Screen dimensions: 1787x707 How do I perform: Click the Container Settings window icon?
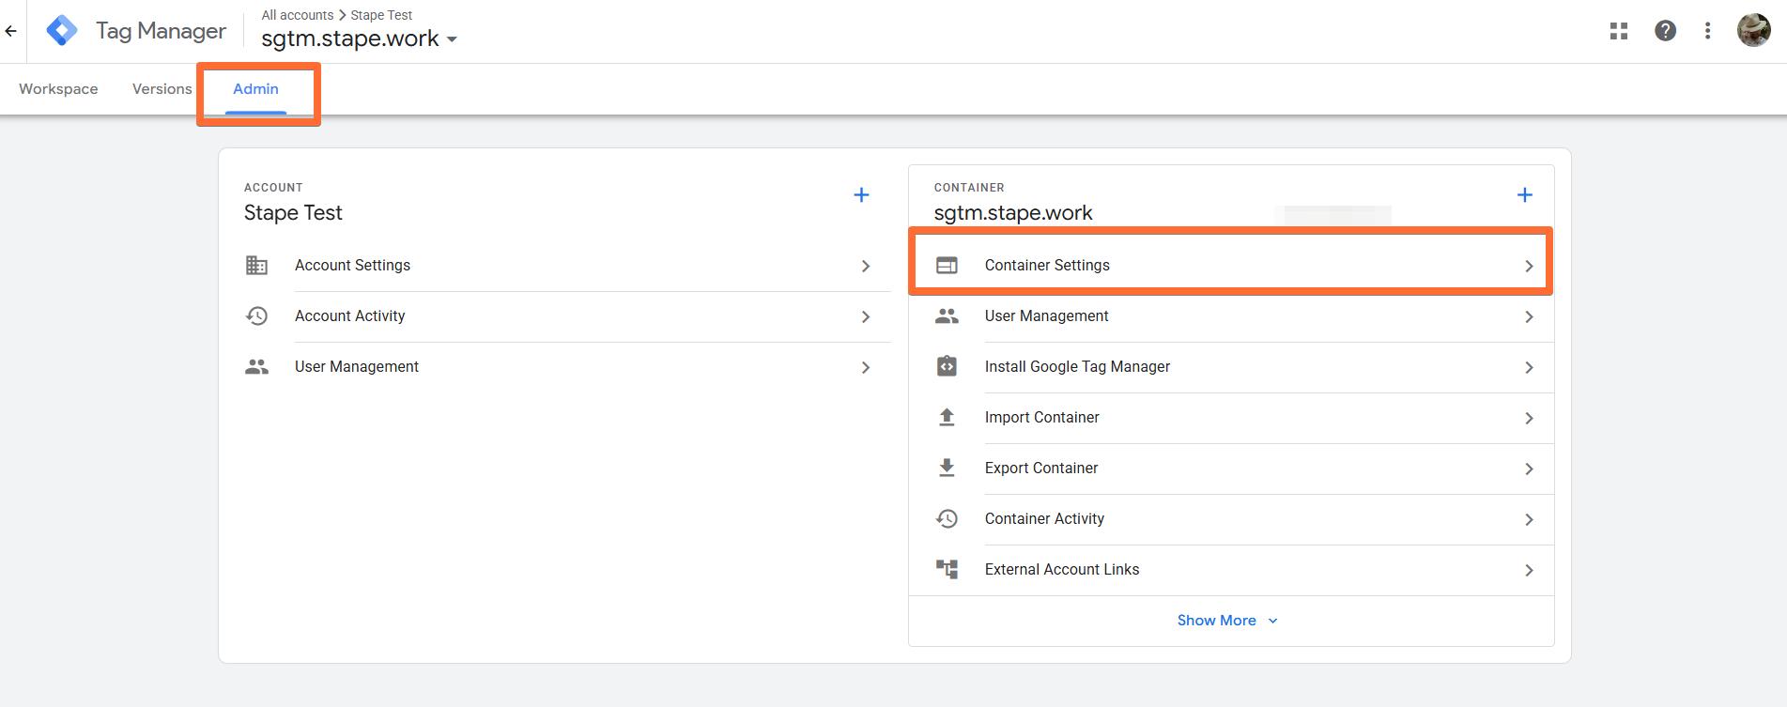pos(947,266)
